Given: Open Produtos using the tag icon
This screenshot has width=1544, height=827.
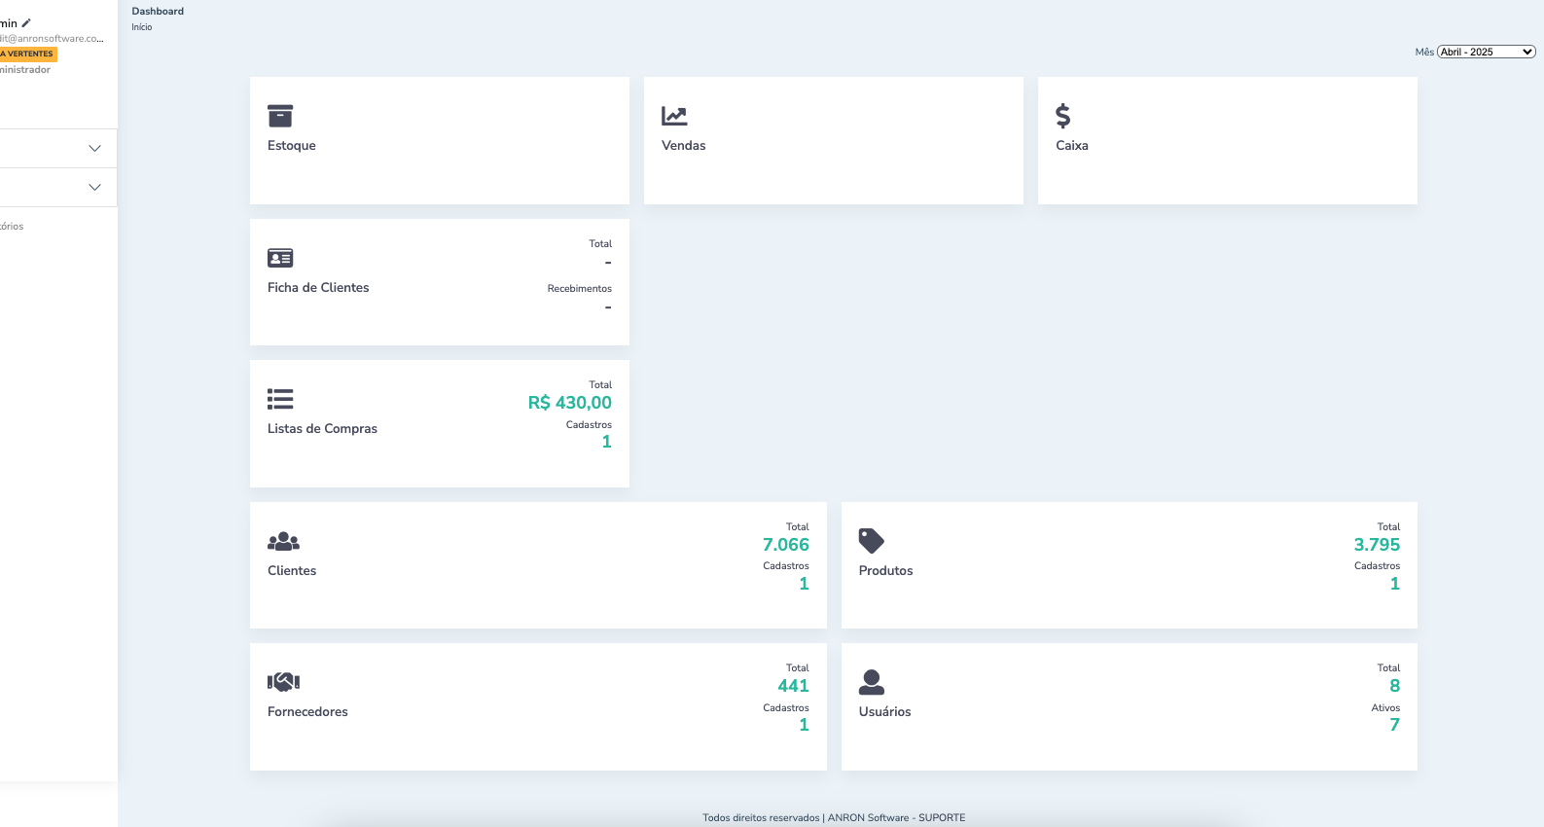Looking at the screenshot, I should click(871, 541).
